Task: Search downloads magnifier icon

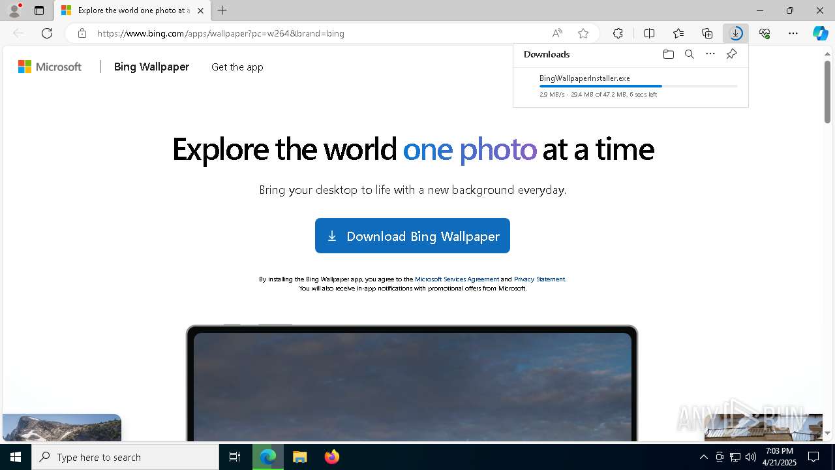Action: click(689, 54)
